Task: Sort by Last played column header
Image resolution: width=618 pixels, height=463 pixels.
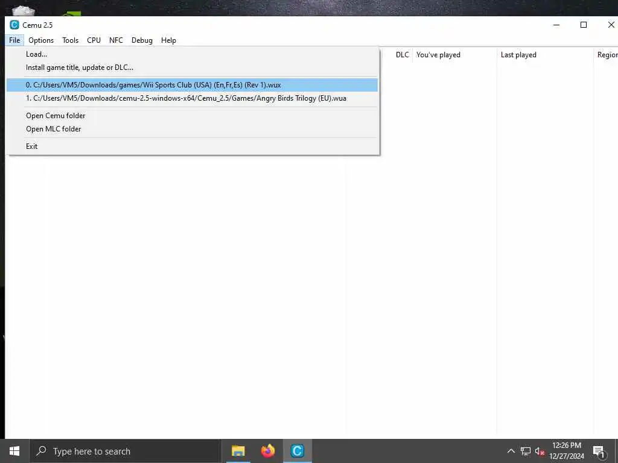Action: [545, 55]
